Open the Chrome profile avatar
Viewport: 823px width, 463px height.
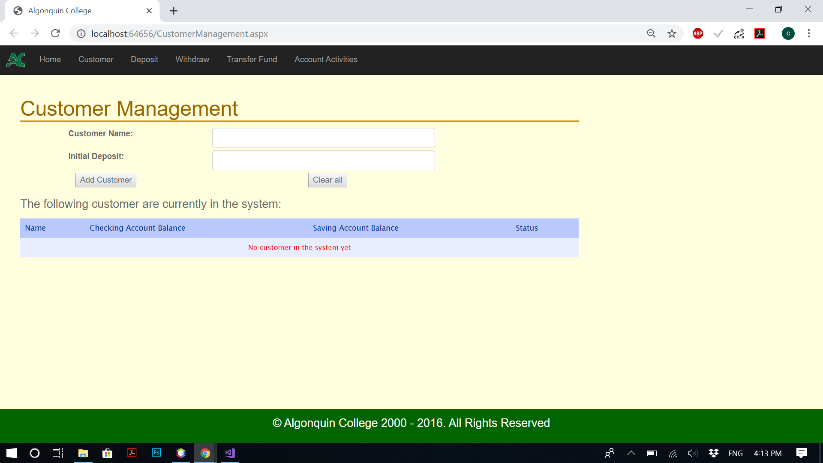pos(788,33)
